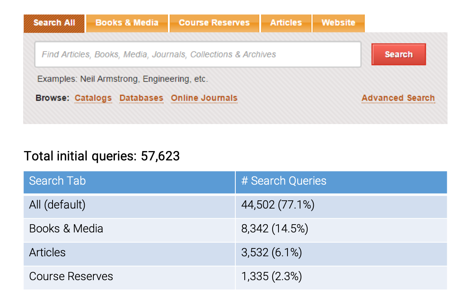Switch to the Books & Media tab
Image resolution: width=464 pixels, height=304 pixels.
click(x=126, y=23)
